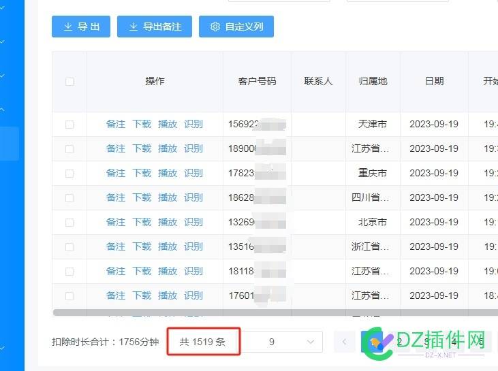Click 下载 in the 重庆市 row
This screenshot has height=371, width=498.
click(x=142, y=173)
